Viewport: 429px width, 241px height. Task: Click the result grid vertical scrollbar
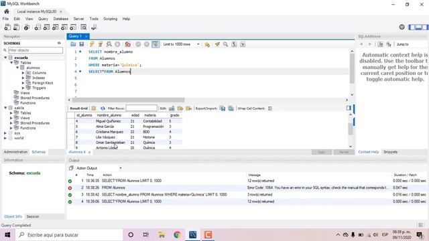(351, 129)
